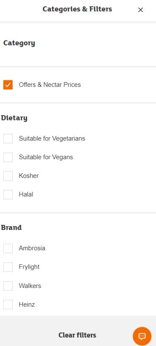Check the Kosher checkbox
The height and width of the screenshot is (346, 156).
[x=8, y=176]
